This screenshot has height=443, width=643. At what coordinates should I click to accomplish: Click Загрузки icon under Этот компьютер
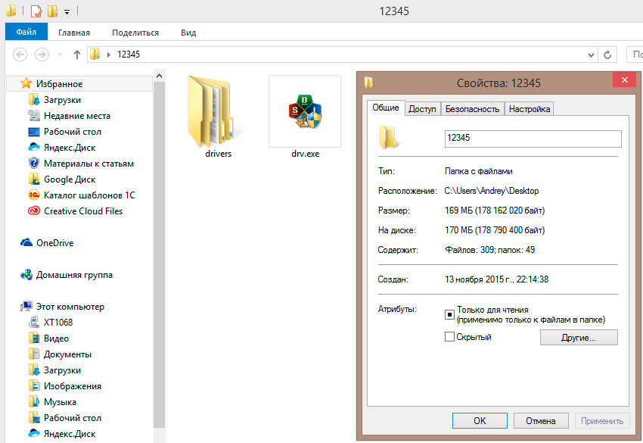click(33, 370)
